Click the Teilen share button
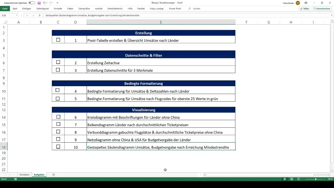334x188 pixels. tap(305, 9)
